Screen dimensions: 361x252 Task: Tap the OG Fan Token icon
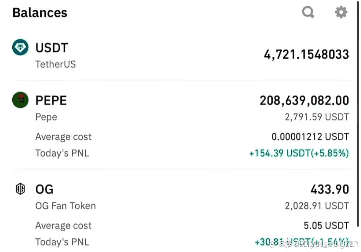tap(20, 189)
